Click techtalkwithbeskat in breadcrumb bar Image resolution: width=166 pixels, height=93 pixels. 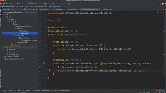tap(41, 7)
